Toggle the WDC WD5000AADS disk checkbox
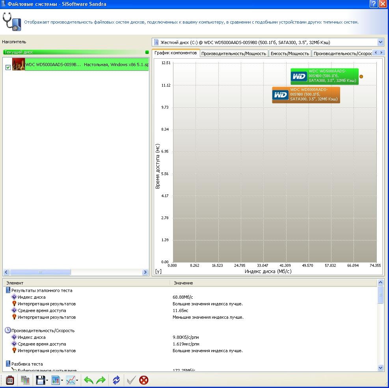 8,67
